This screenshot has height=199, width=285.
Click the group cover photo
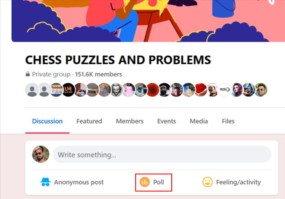tap(142, 21)
